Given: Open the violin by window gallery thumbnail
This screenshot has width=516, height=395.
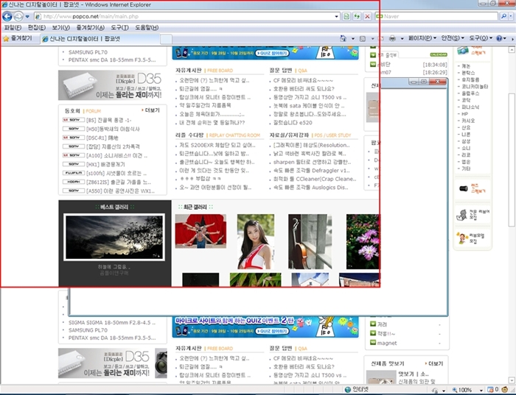Looking at the screenshot, I should [310, 242].
